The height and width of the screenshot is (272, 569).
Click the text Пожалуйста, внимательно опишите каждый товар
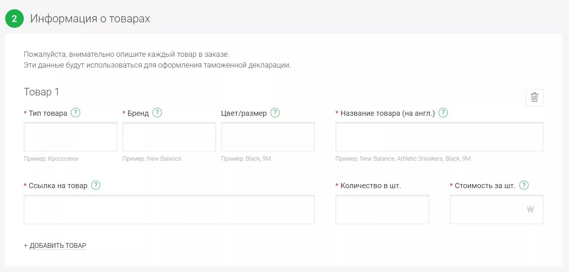[127, 54]
